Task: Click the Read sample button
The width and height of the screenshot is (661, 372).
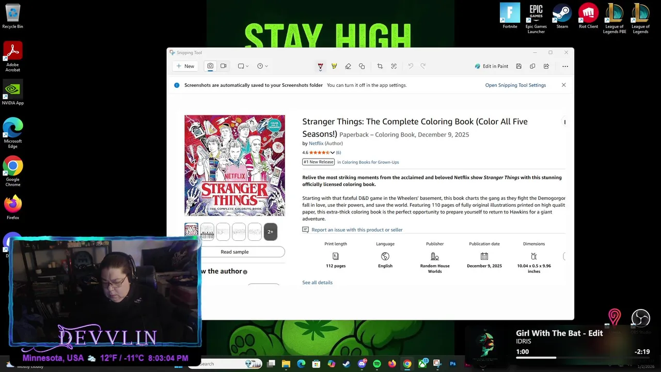Action: 234,252
